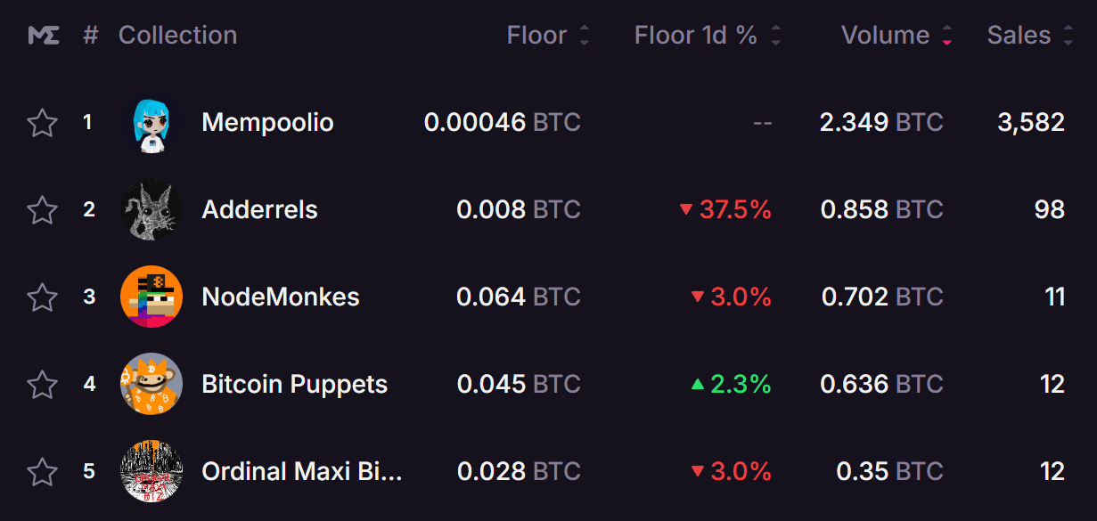The image size is (1097, 521).
Task: Open the Mempoolio avatar thumbnail
Action: [x=151, y=122]
